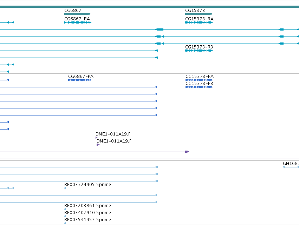Click the RP003407910.5prime label
299x225 pixels.
[87, 213]
